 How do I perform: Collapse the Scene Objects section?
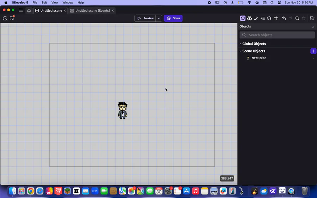pyautogui.click(x=240, y=51)
